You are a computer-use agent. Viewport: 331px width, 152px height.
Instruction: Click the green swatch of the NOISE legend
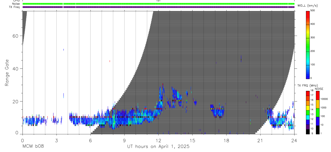click(318, 112)
